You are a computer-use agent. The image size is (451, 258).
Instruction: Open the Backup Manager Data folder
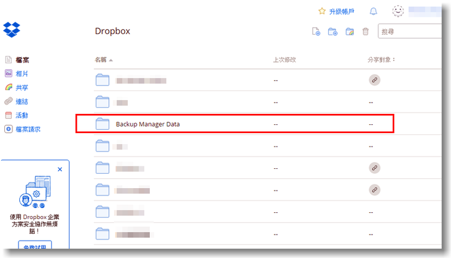point(147,124)
